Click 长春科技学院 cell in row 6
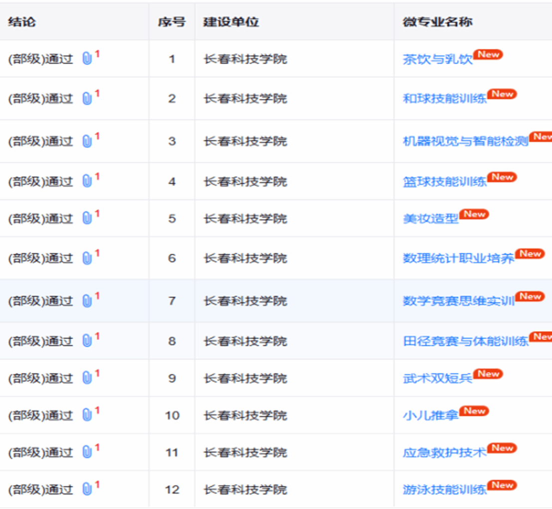552x509 pixels. coord(246,258)
